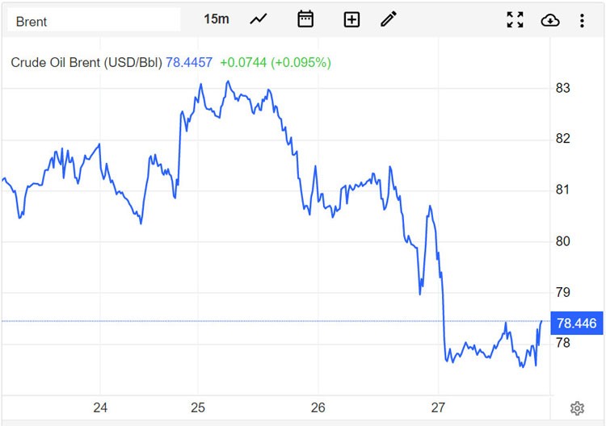Click the plus box add icon
Image resolution: width=606 pixels, height=426 pixels.
(351, 19)
